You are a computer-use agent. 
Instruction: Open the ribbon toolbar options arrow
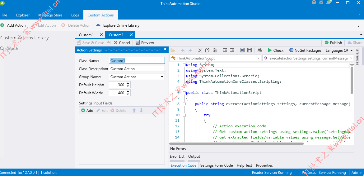tap(359, 26)
